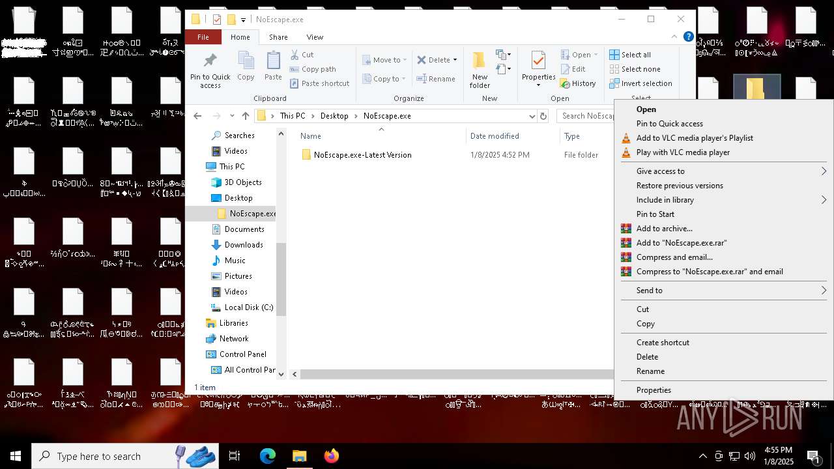
Task: Open Firefox from the taskbar
Action: click(331, 456)
